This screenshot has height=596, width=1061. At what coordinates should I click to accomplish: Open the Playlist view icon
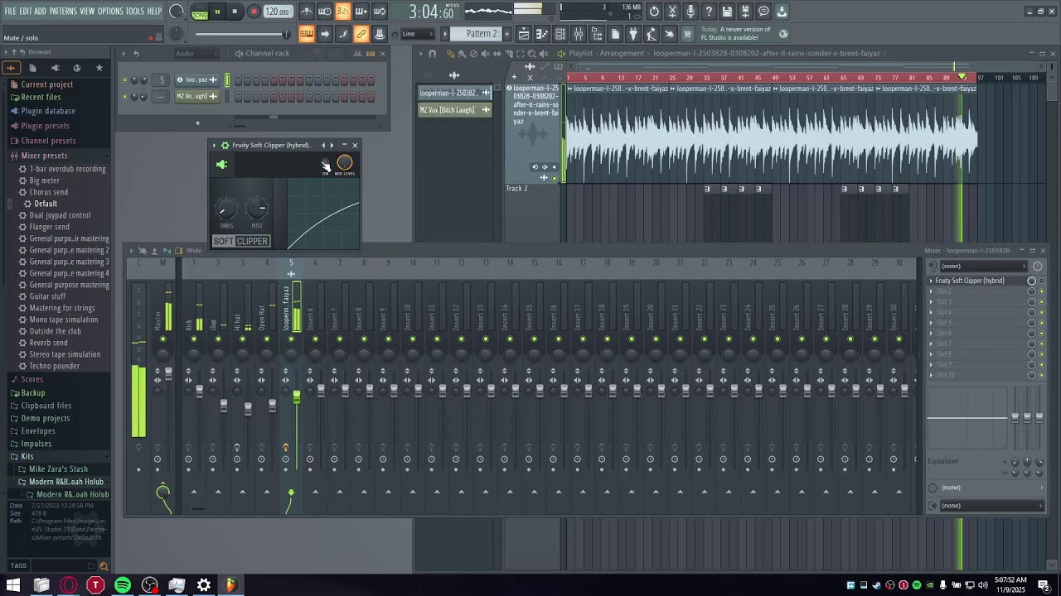(524, 34)
